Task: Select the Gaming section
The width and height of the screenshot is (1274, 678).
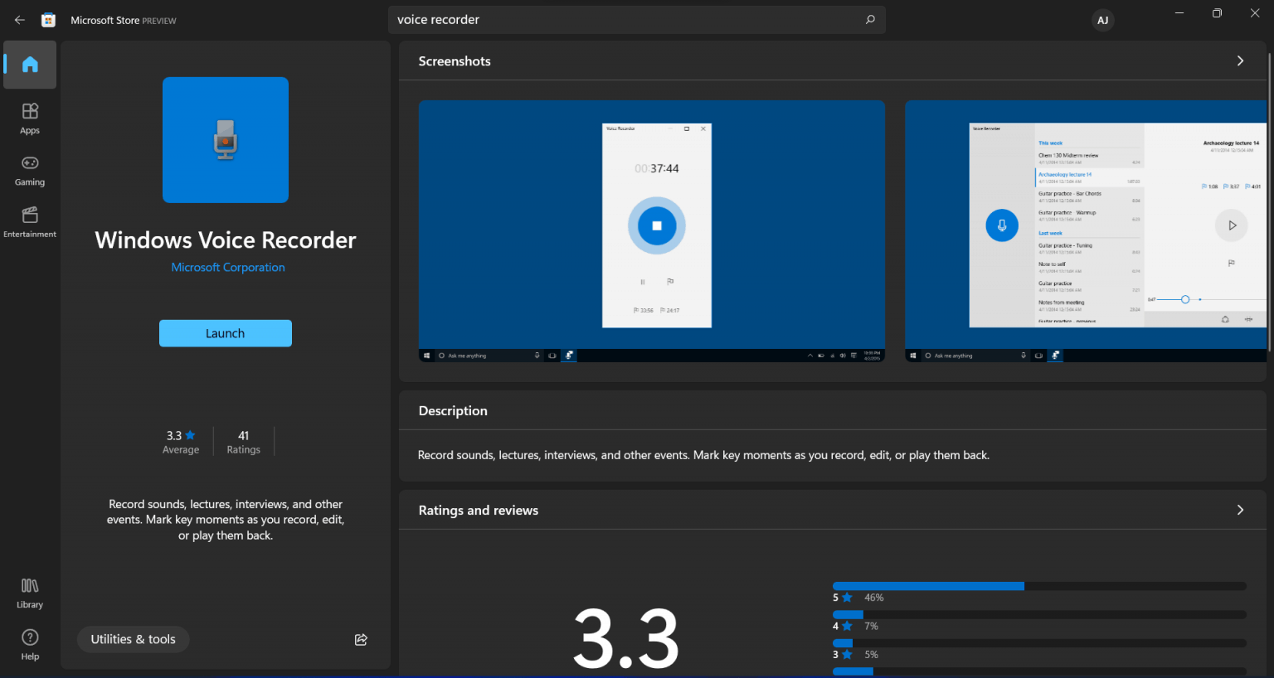Action: pyautogui.click(x=29, y=170)
